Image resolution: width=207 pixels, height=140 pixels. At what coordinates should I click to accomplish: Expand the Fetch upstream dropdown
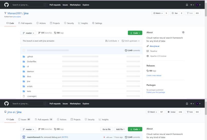coord(130,41)
